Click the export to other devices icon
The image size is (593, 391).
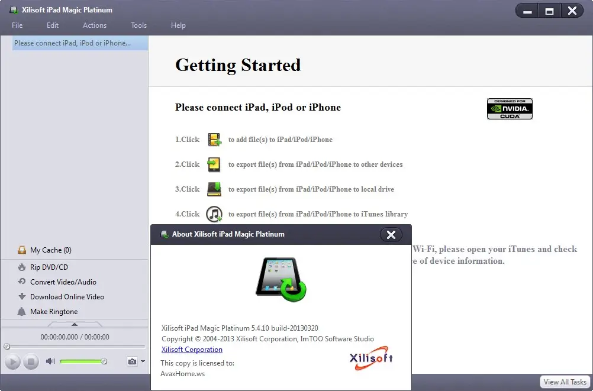[214, 164]
